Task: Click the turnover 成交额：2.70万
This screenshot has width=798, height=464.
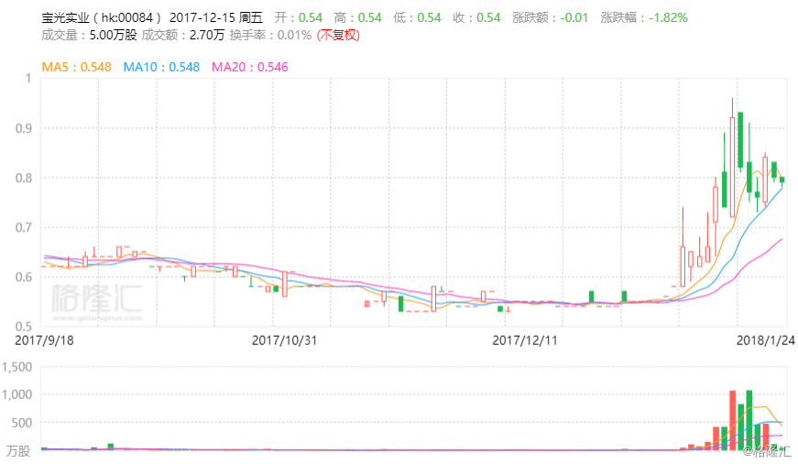Action: pos(182,35)
